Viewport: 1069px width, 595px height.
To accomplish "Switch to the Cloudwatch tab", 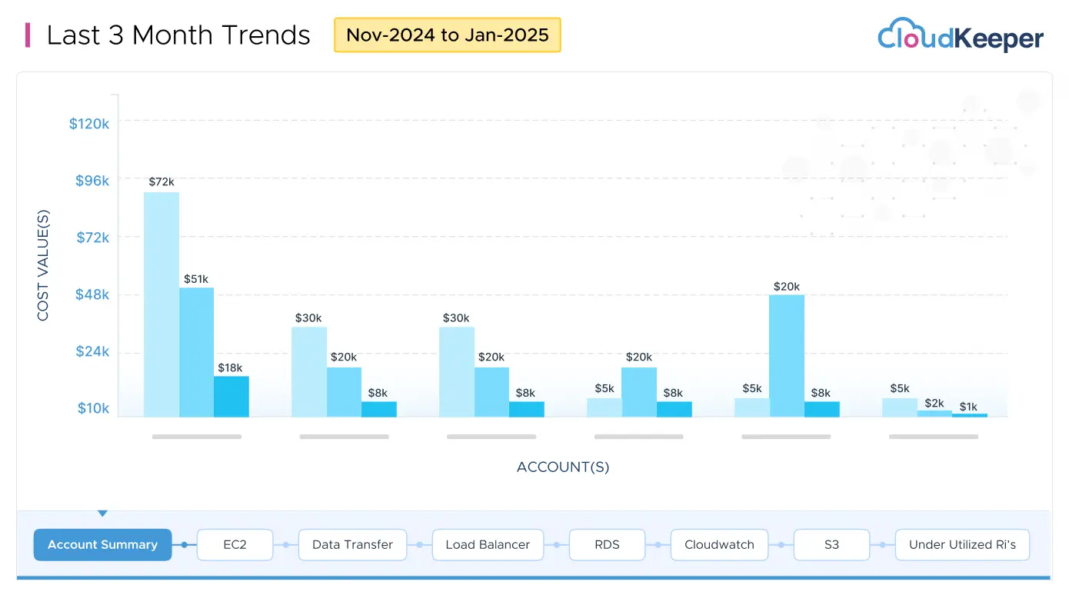I will tap(719, 544).
